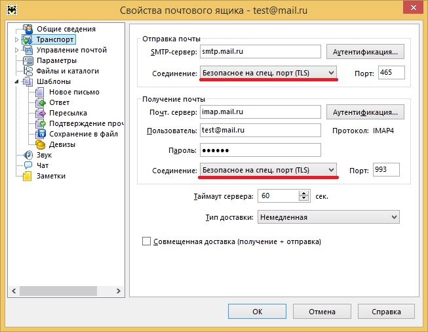Open receiving mail Аутентификация button
Image resolution: width=428 pixels, height=332 pixels.
(x=365, y=112)
